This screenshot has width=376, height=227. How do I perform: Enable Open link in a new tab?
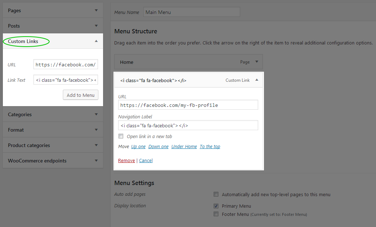point(121,136)
